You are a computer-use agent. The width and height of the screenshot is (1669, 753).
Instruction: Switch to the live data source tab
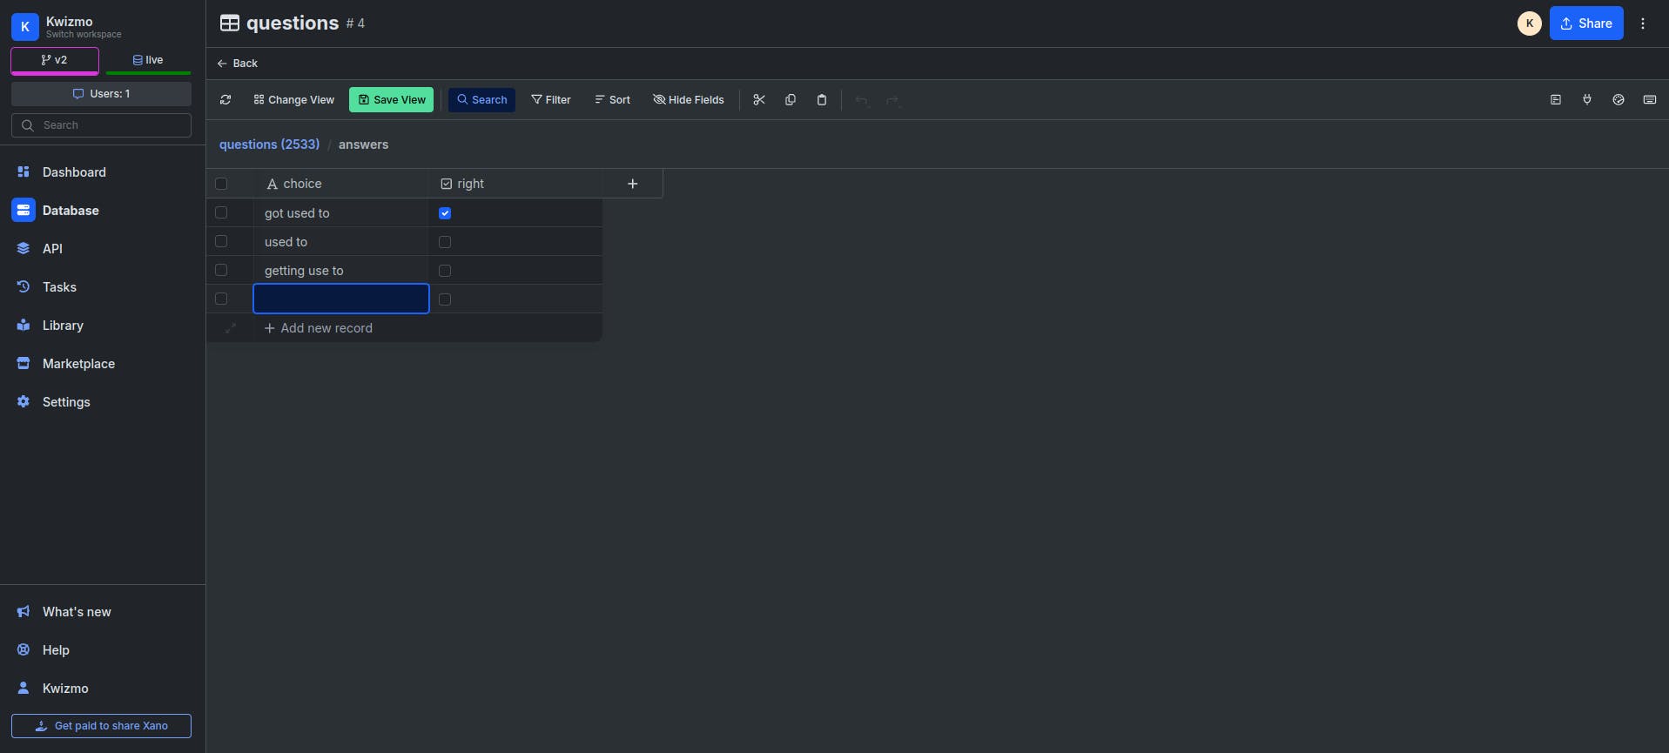pyautogui.click(x=148, y=60)
